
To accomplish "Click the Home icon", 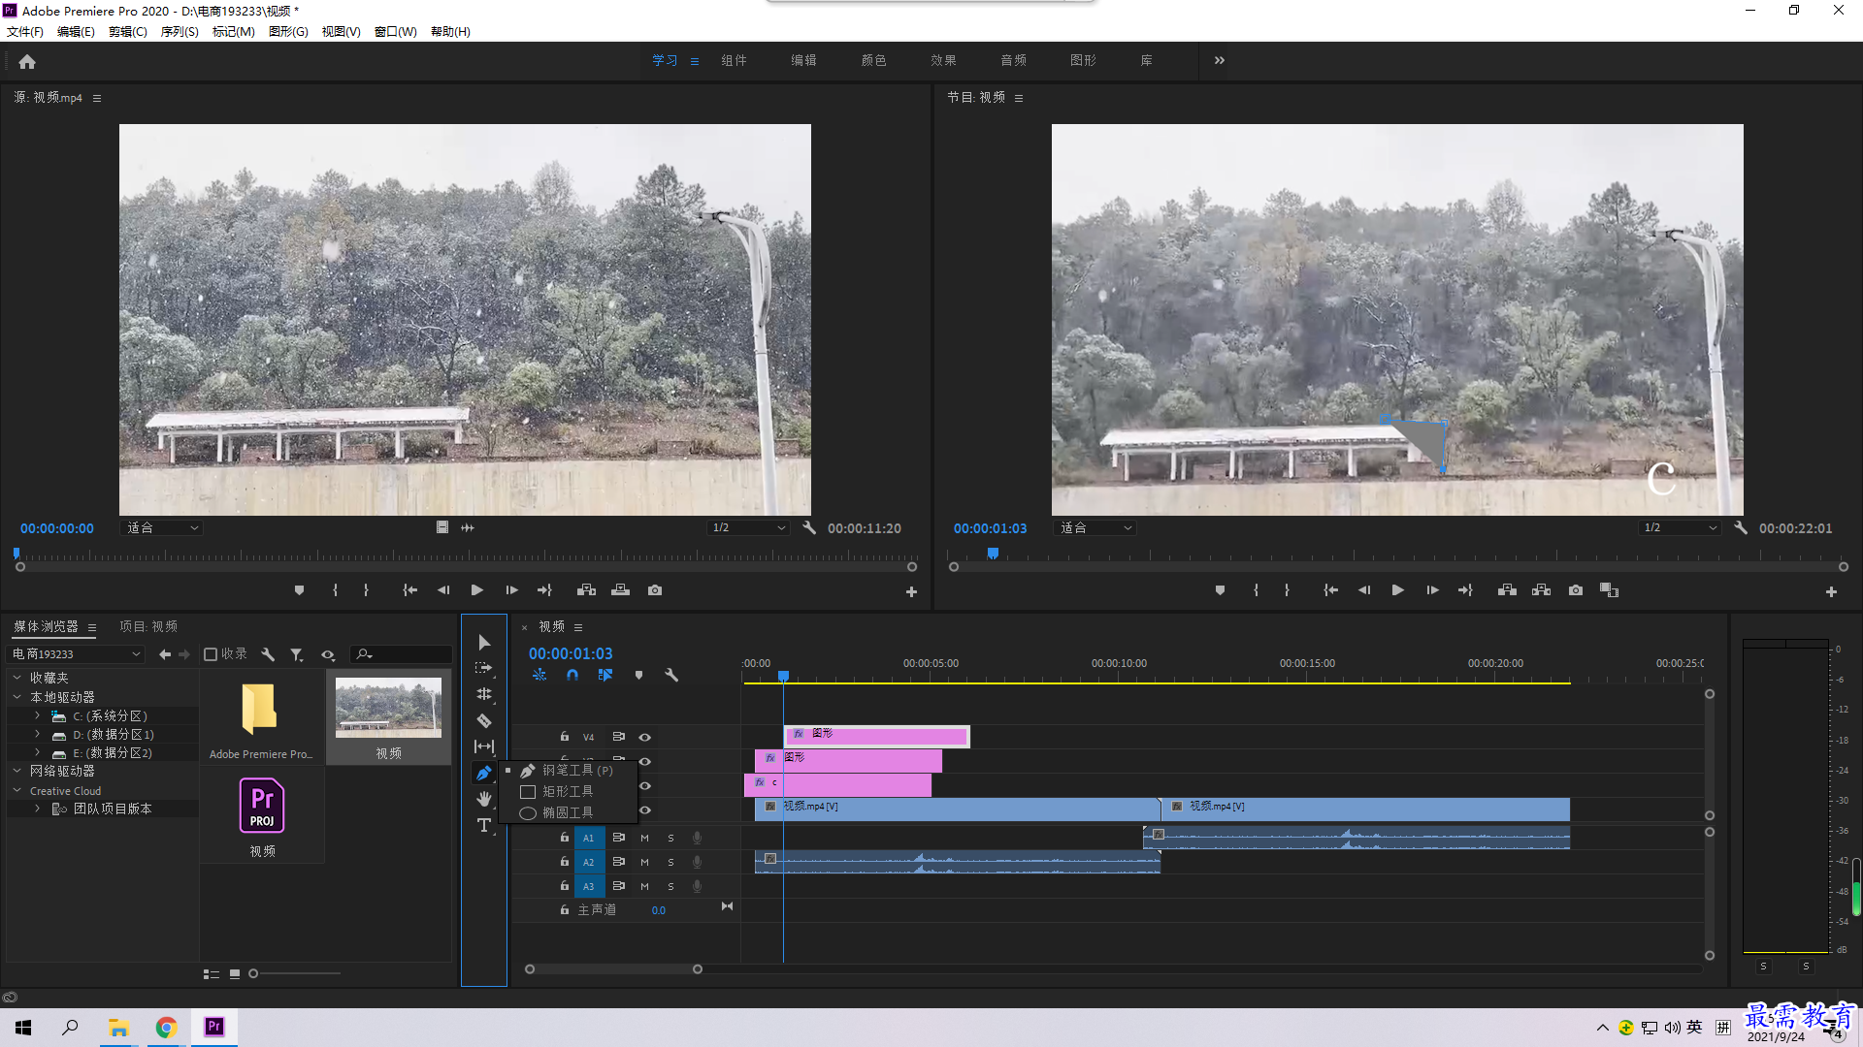I will coord(27,61).
